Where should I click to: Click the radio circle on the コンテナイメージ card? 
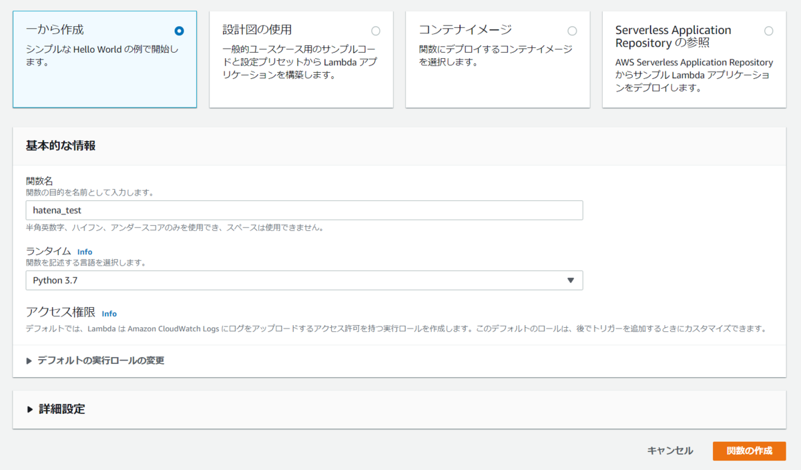pyautogui.click(x=572, y=30)
